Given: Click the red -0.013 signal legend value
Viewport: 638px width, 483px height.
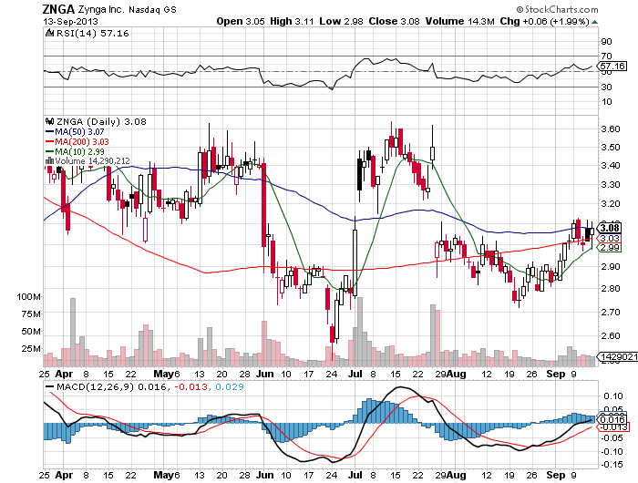Looking at the screenshot, I should [190, 386].
